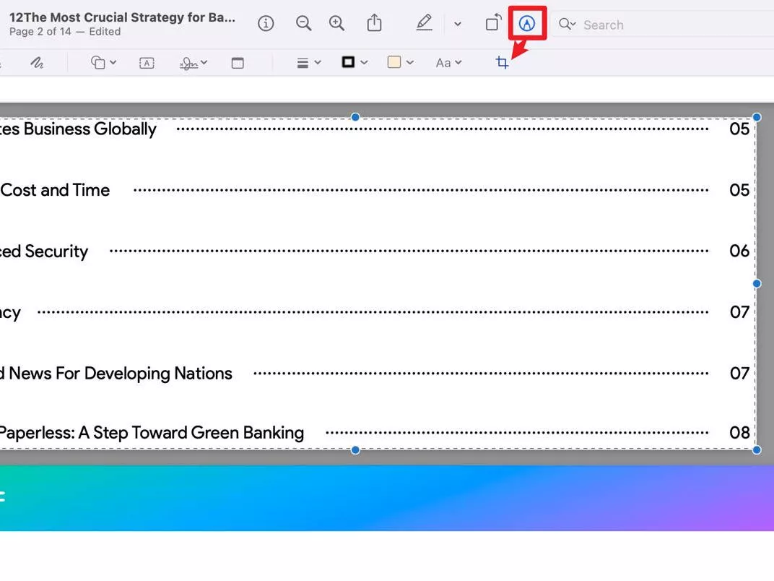The height and width of the screenshot is (581, 774).
Task: Select the highlighted circled annotation icon
Action: tap(527, 23)
